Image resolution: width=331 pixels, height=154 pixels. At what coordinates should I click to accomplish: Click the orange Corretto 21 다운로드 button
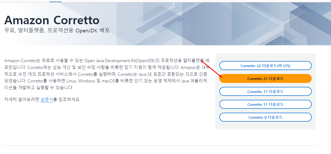pyautogui.click(x=265, y=78)
